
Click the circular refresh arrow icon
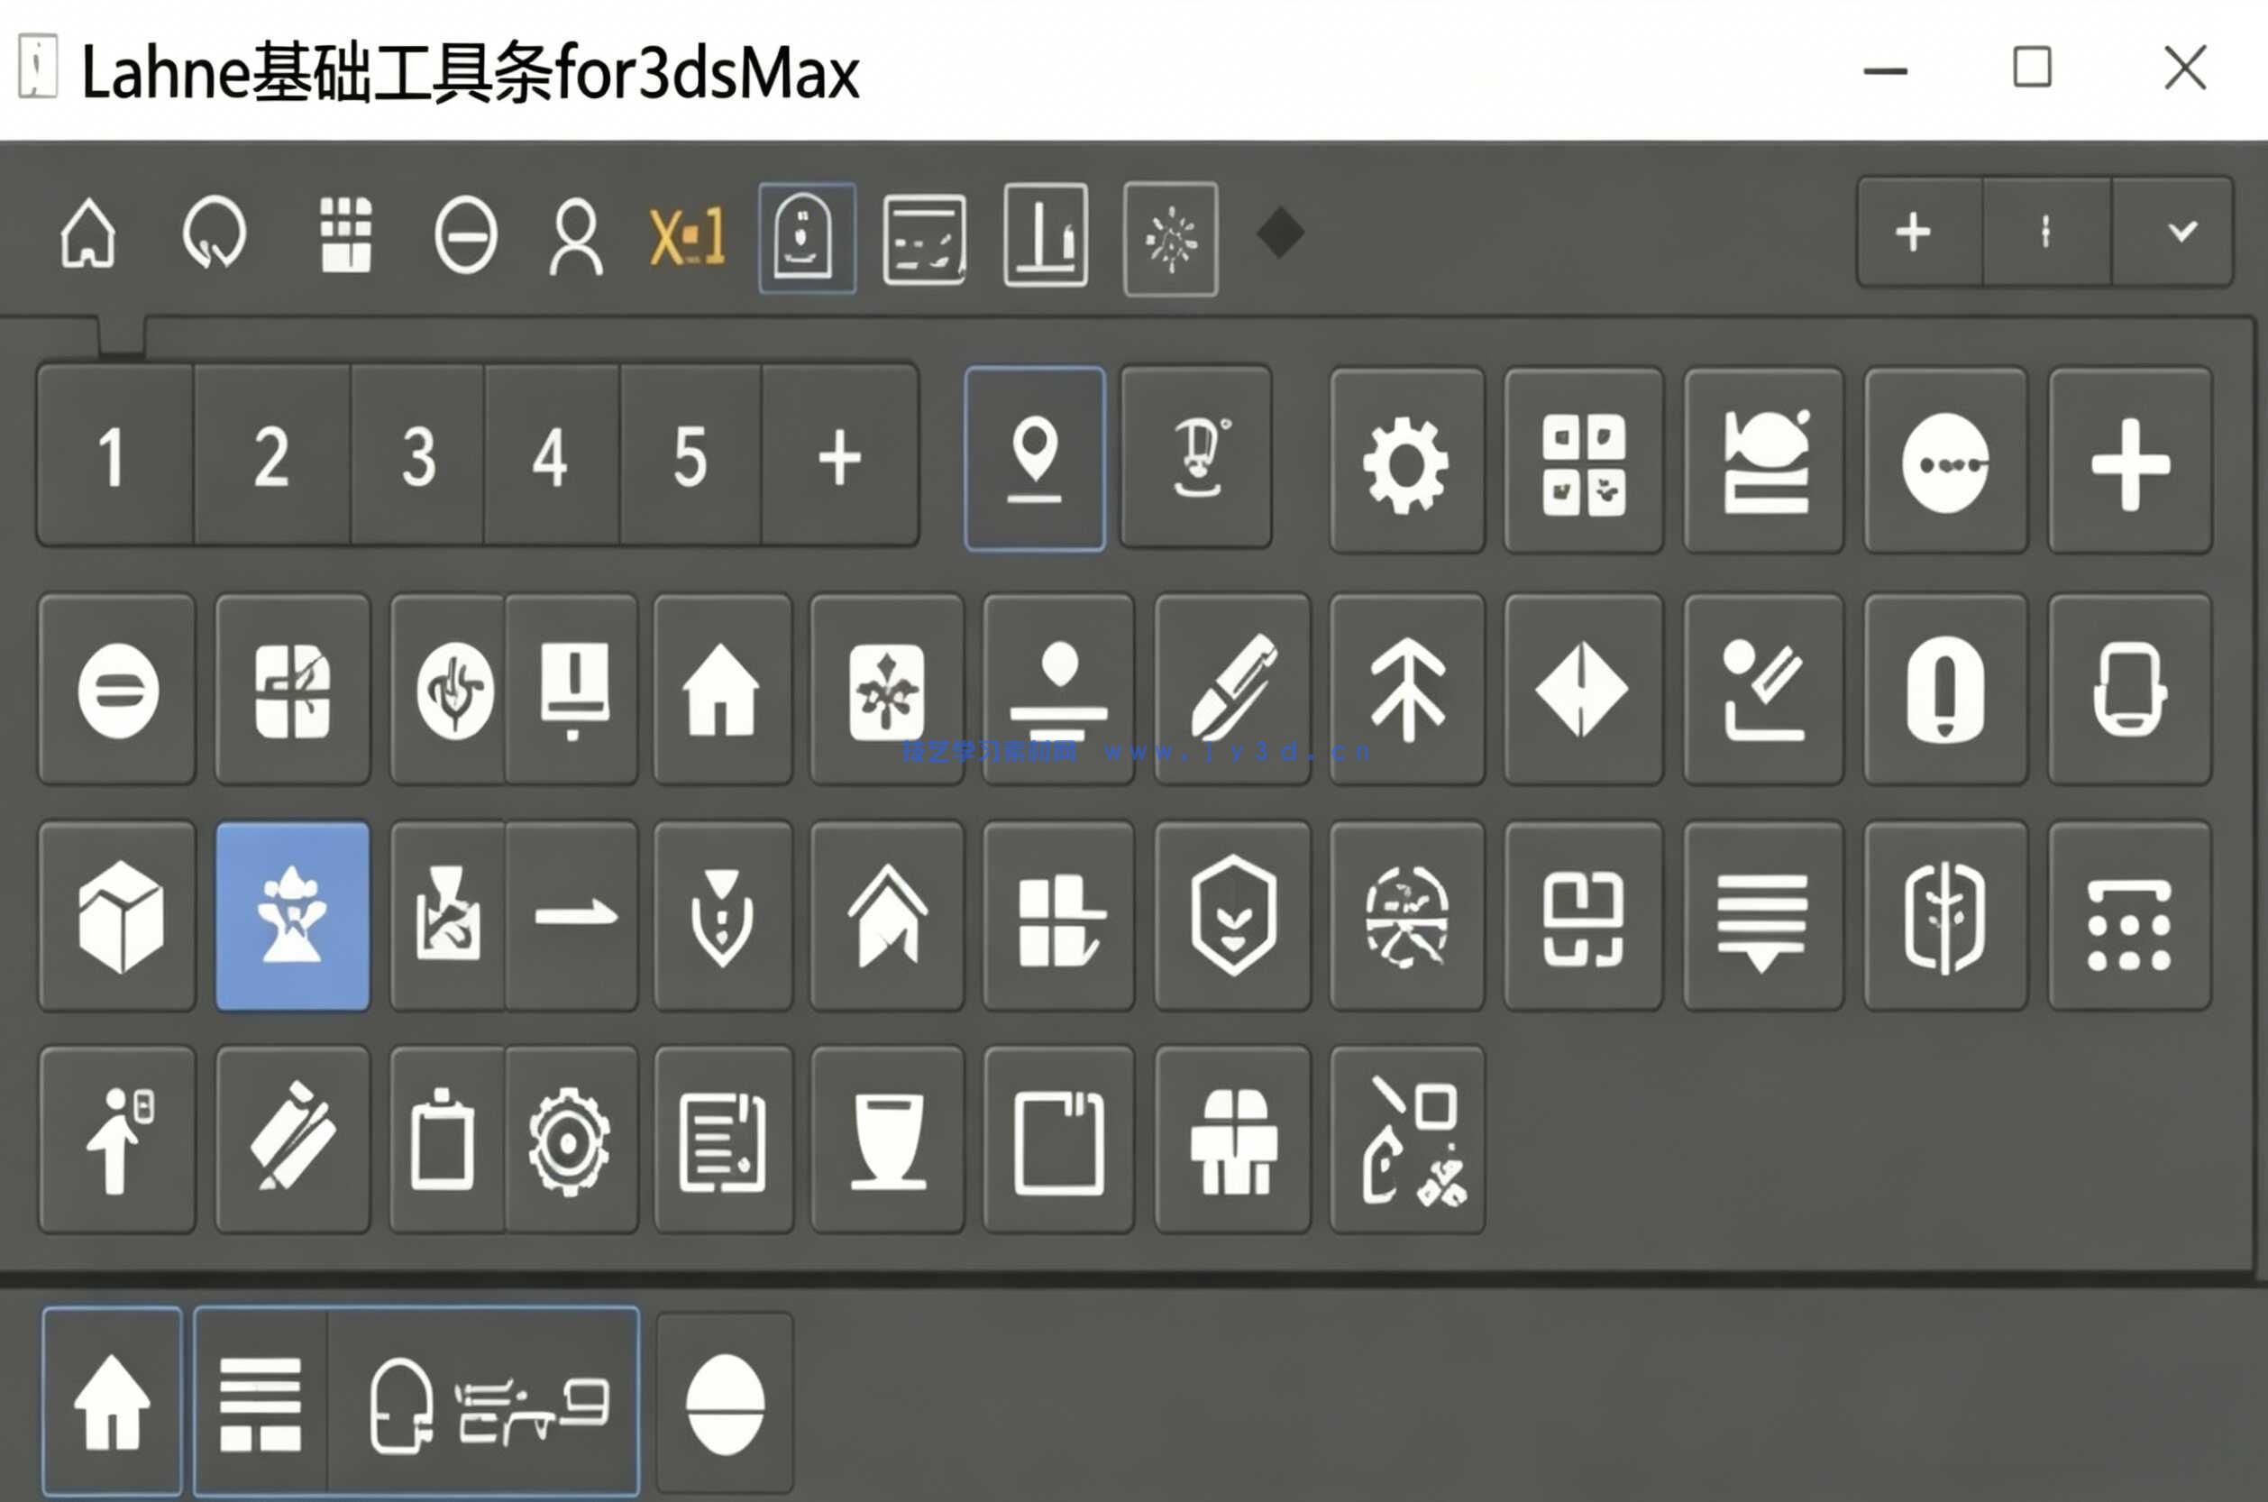215,234
